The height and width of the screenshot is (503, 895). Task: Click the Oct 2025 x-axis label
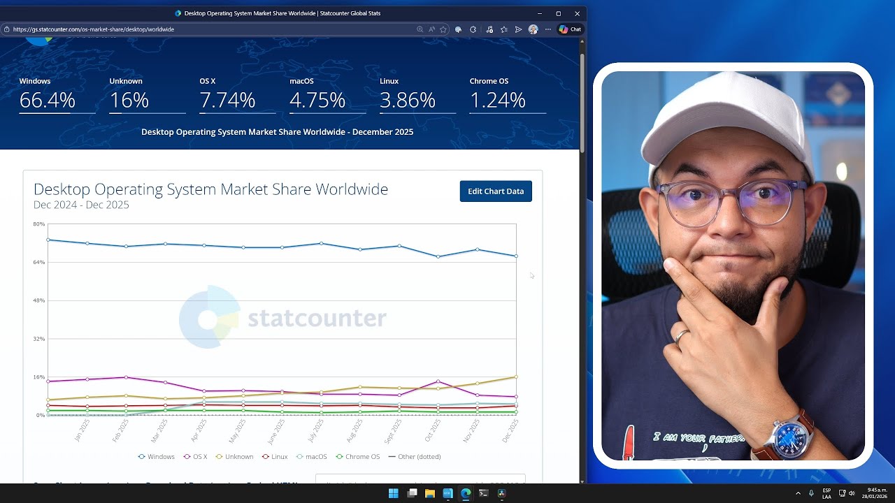(x=433, y=430)
